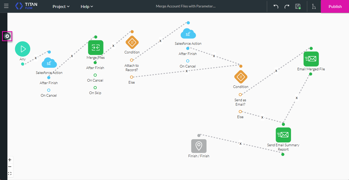The image size is (349, 180).
Task: Open the Project dropdown menu
Action: tap(61, 6)
